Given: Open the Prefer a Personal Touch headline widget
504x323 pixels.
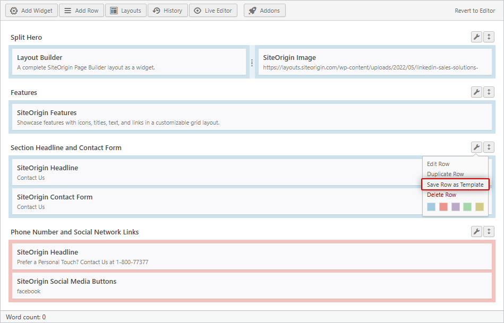Looking at the screenshot, I should click(252, 257).
